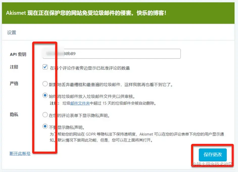Click the 隐私 privacy section label
This screenshot has height=172, width=238.
(13, 114)
